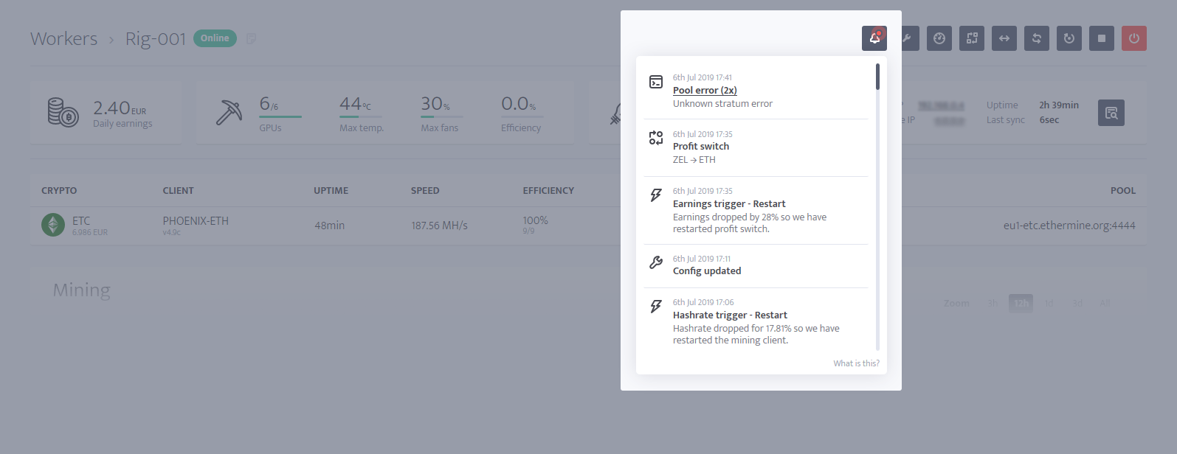Click the Unknown stratum error text
The image size is (1177, 454).
722,104
